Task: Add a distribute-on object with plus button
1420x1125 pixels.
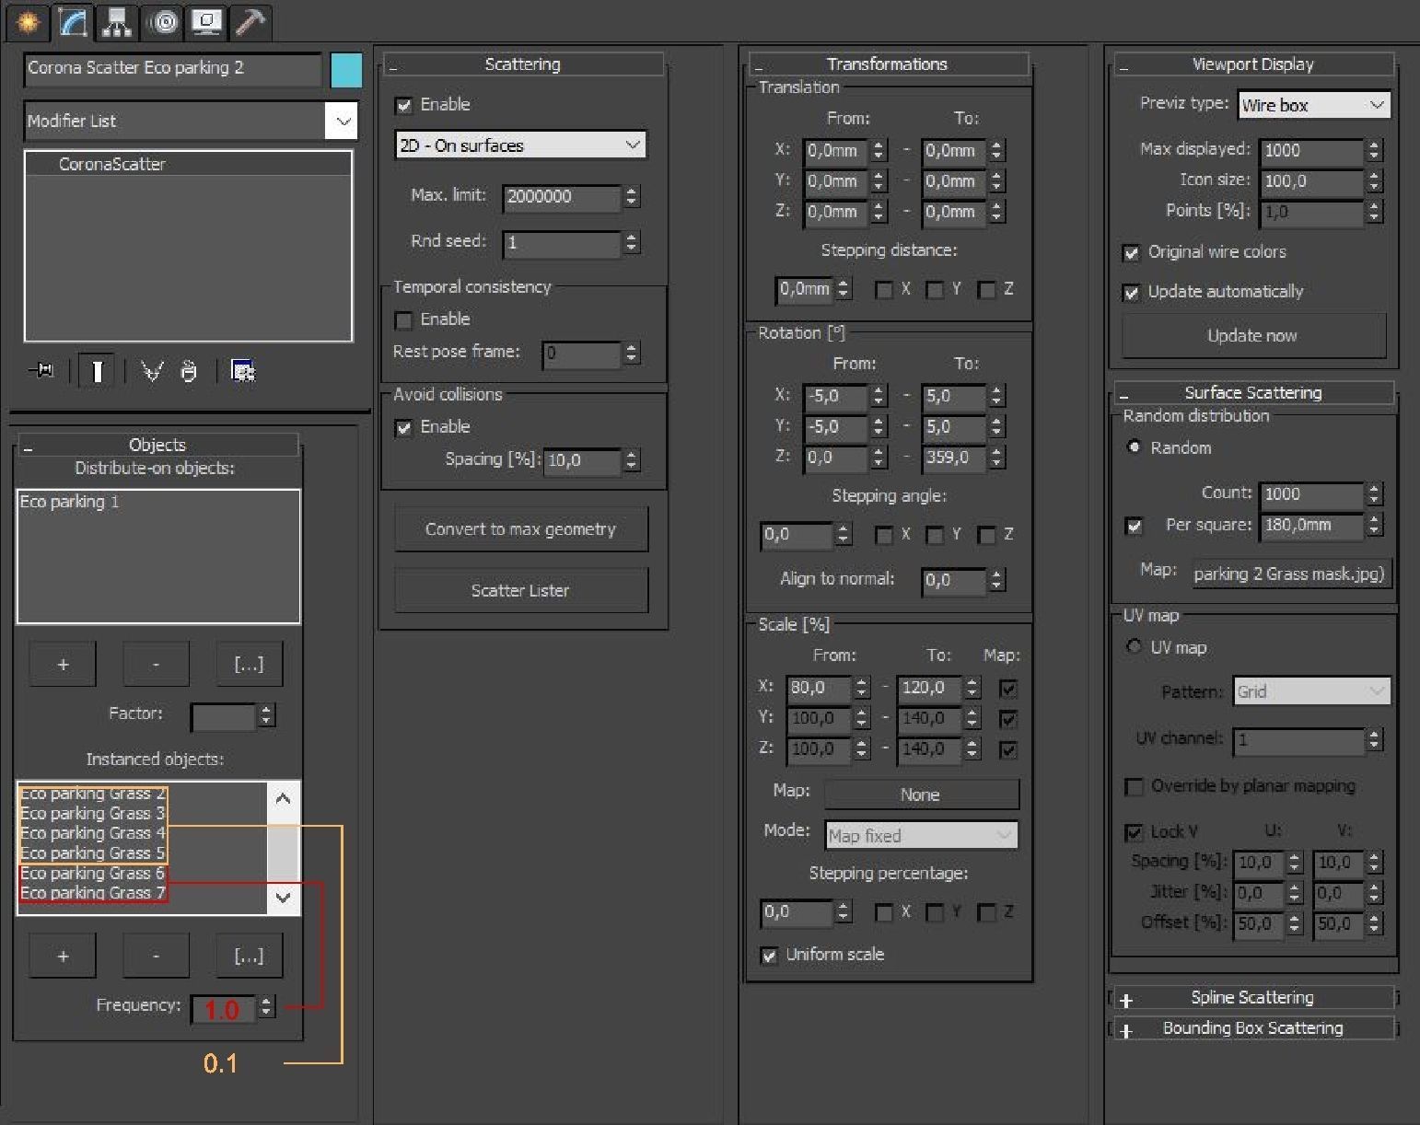Action: coord(63,664)
